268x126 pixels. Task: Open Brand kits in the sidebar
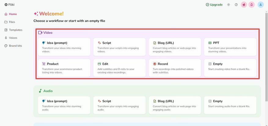pyautogui.click(x=13, y=46)
